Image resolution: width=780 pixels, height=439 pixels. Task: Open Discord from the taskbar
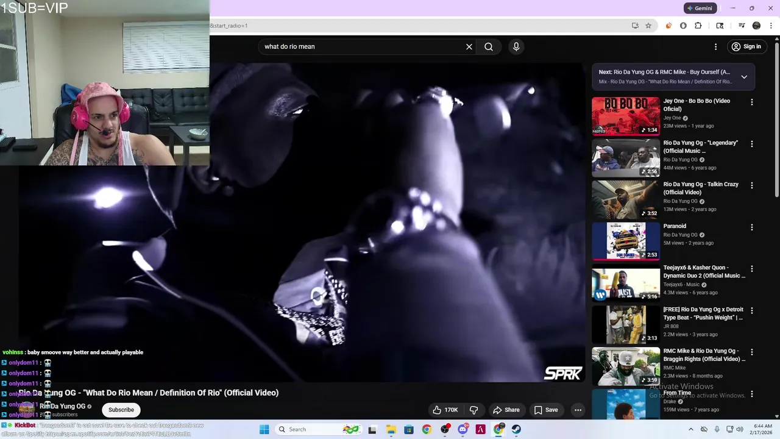pyautogui.click(x=463, y=429)
